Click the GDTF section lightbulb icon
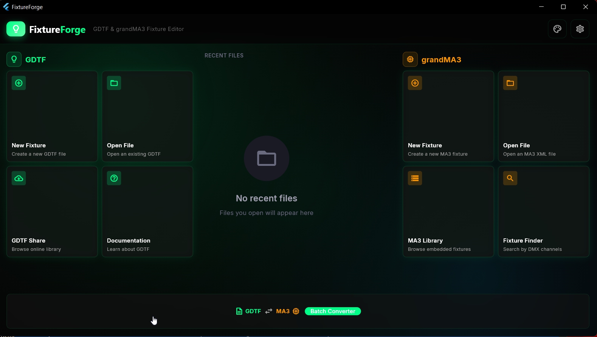 (x=14, y=59)
